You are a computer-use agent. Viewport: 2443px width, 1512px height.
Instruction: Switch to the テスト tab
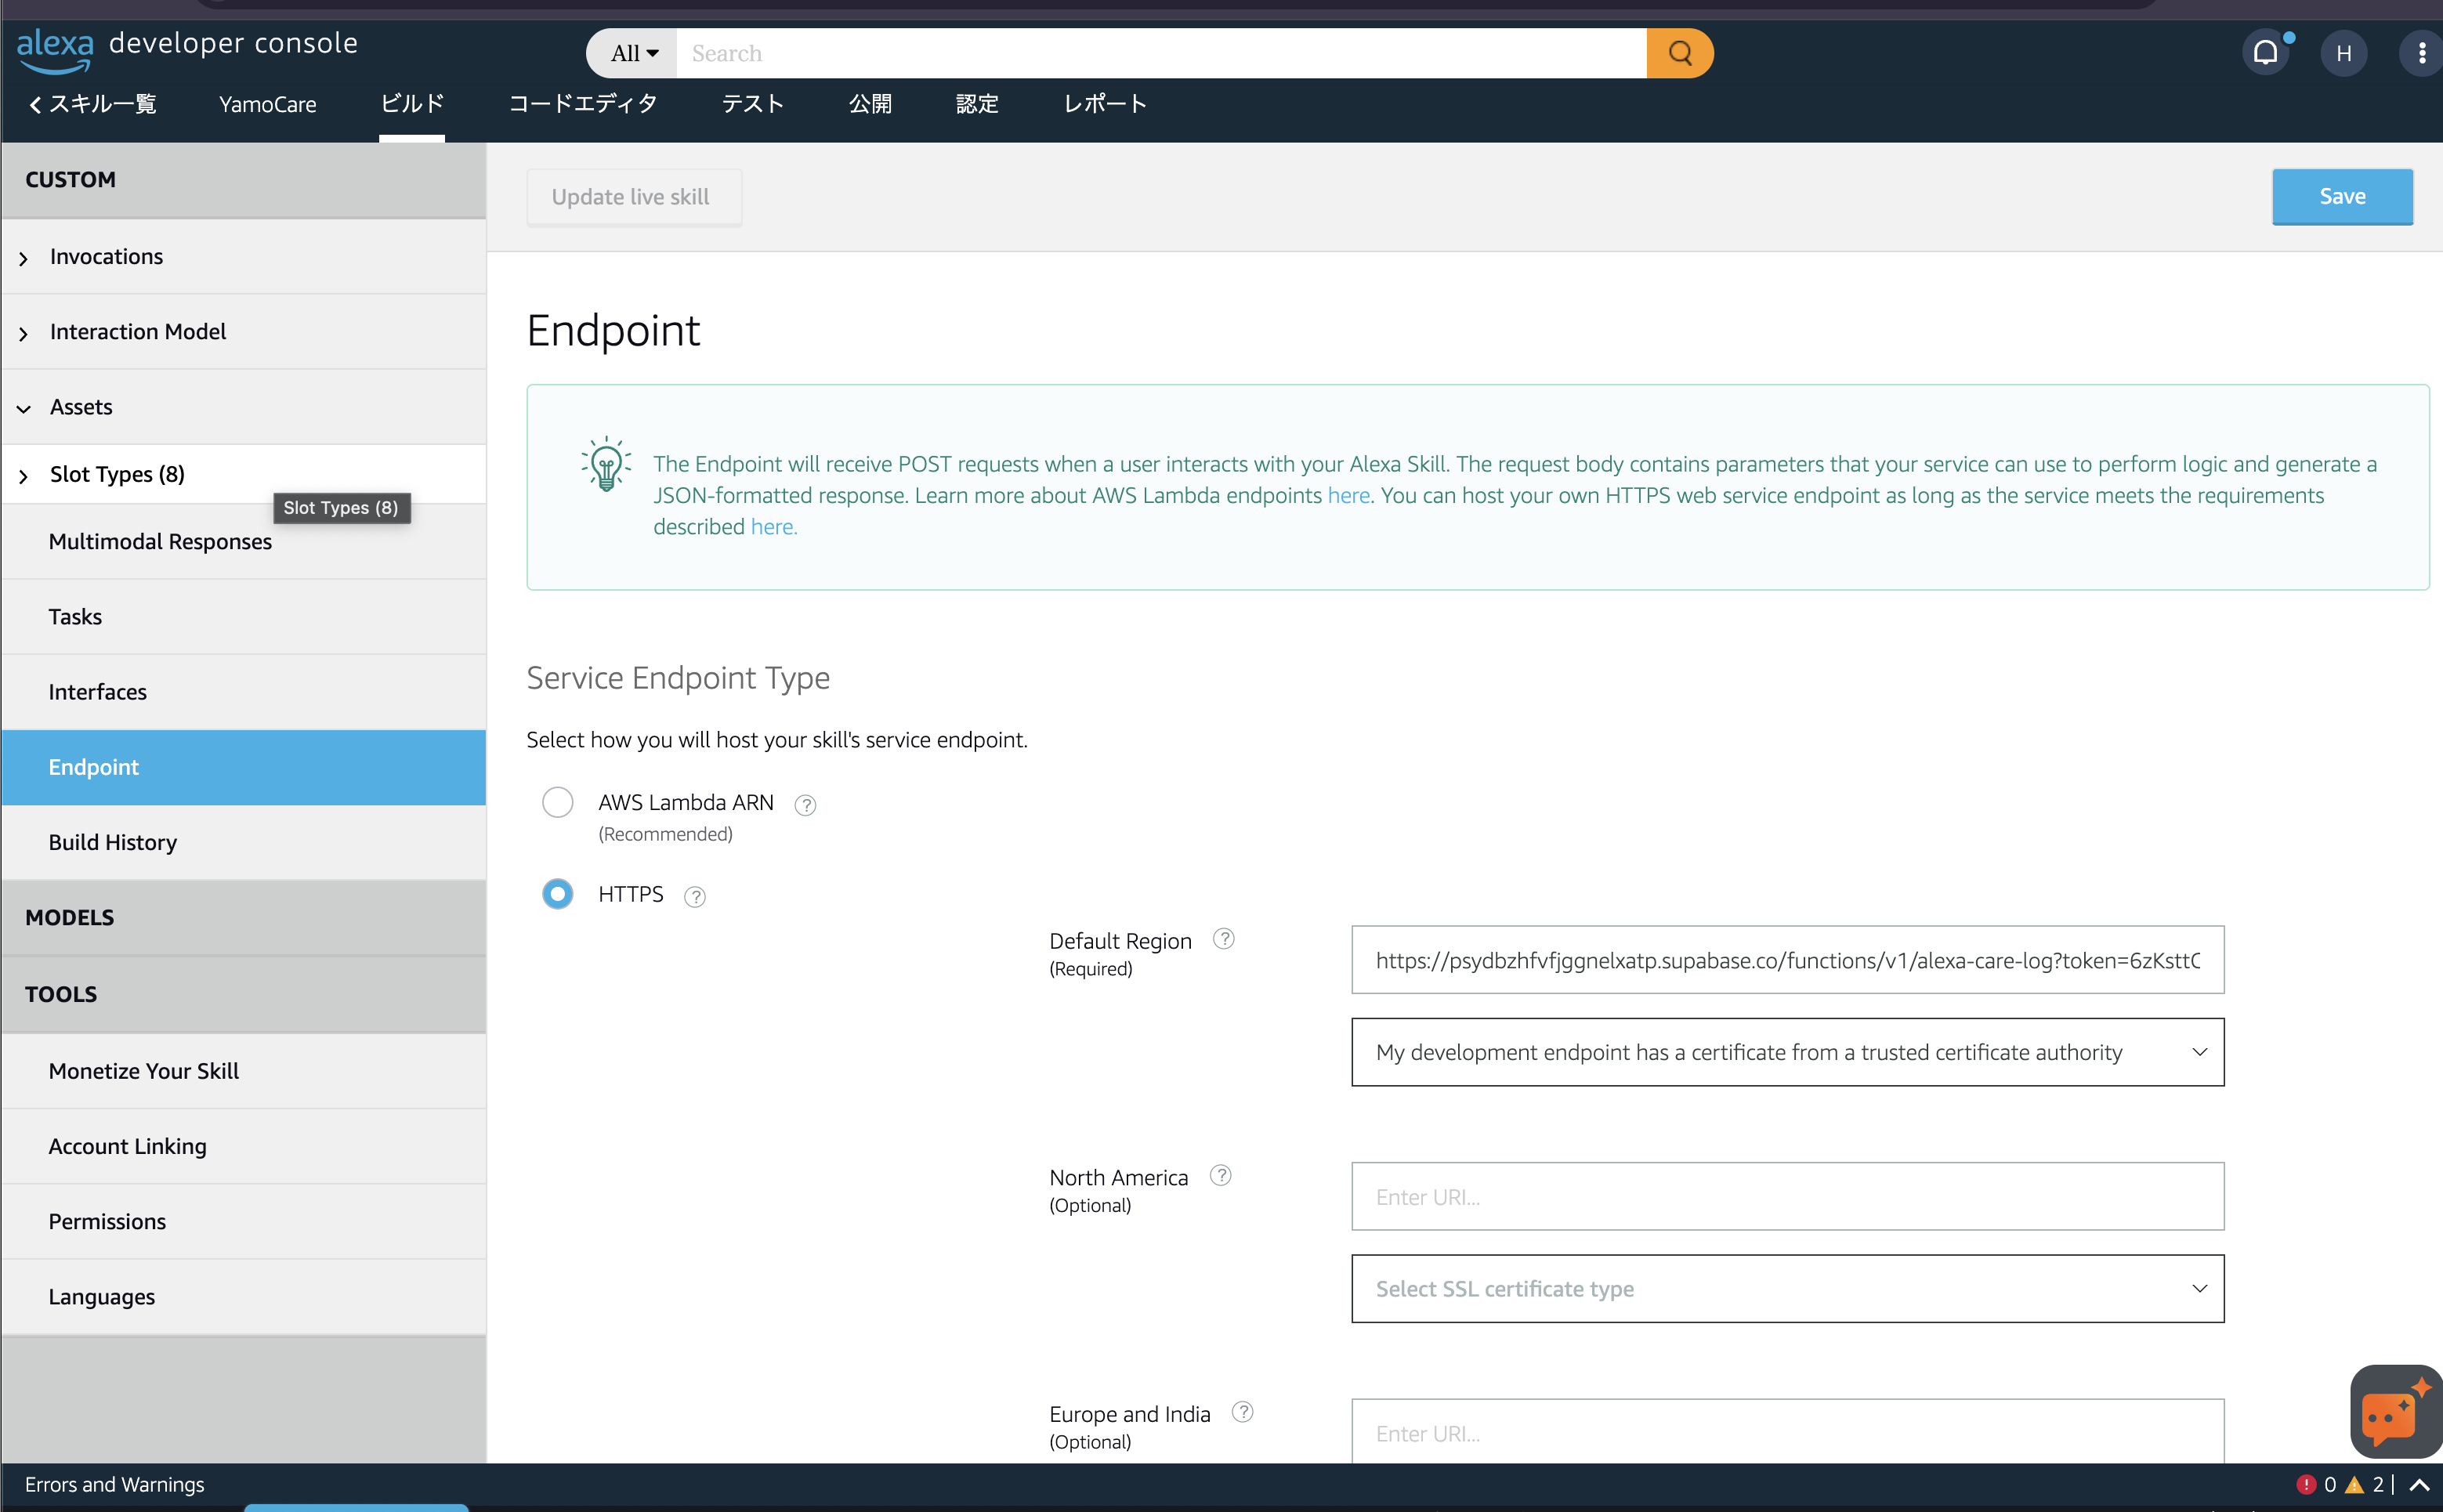pyautogui.click(x=753, y=104)
